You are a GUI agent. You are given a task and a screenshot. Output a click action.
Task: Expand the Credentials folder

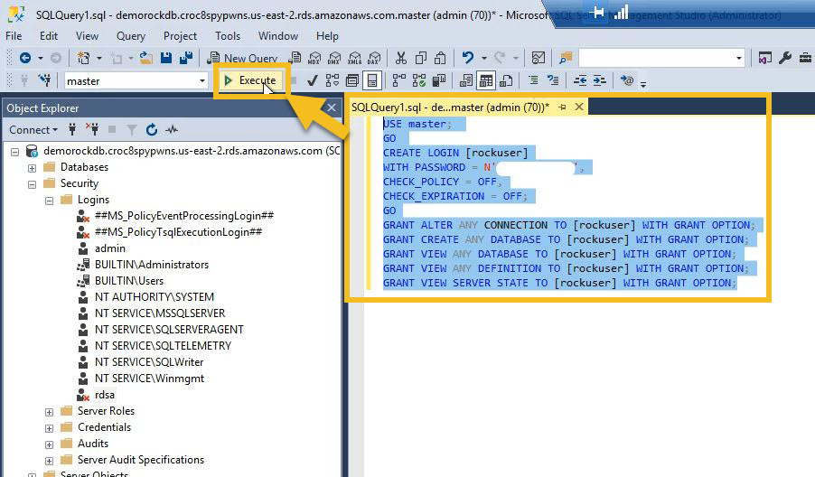[50, 429]
